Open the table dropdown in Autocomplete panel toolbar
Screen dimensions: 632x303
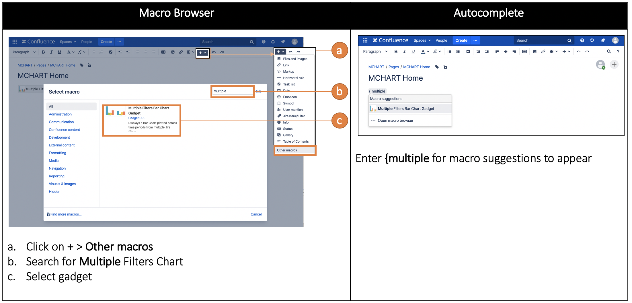553,52
